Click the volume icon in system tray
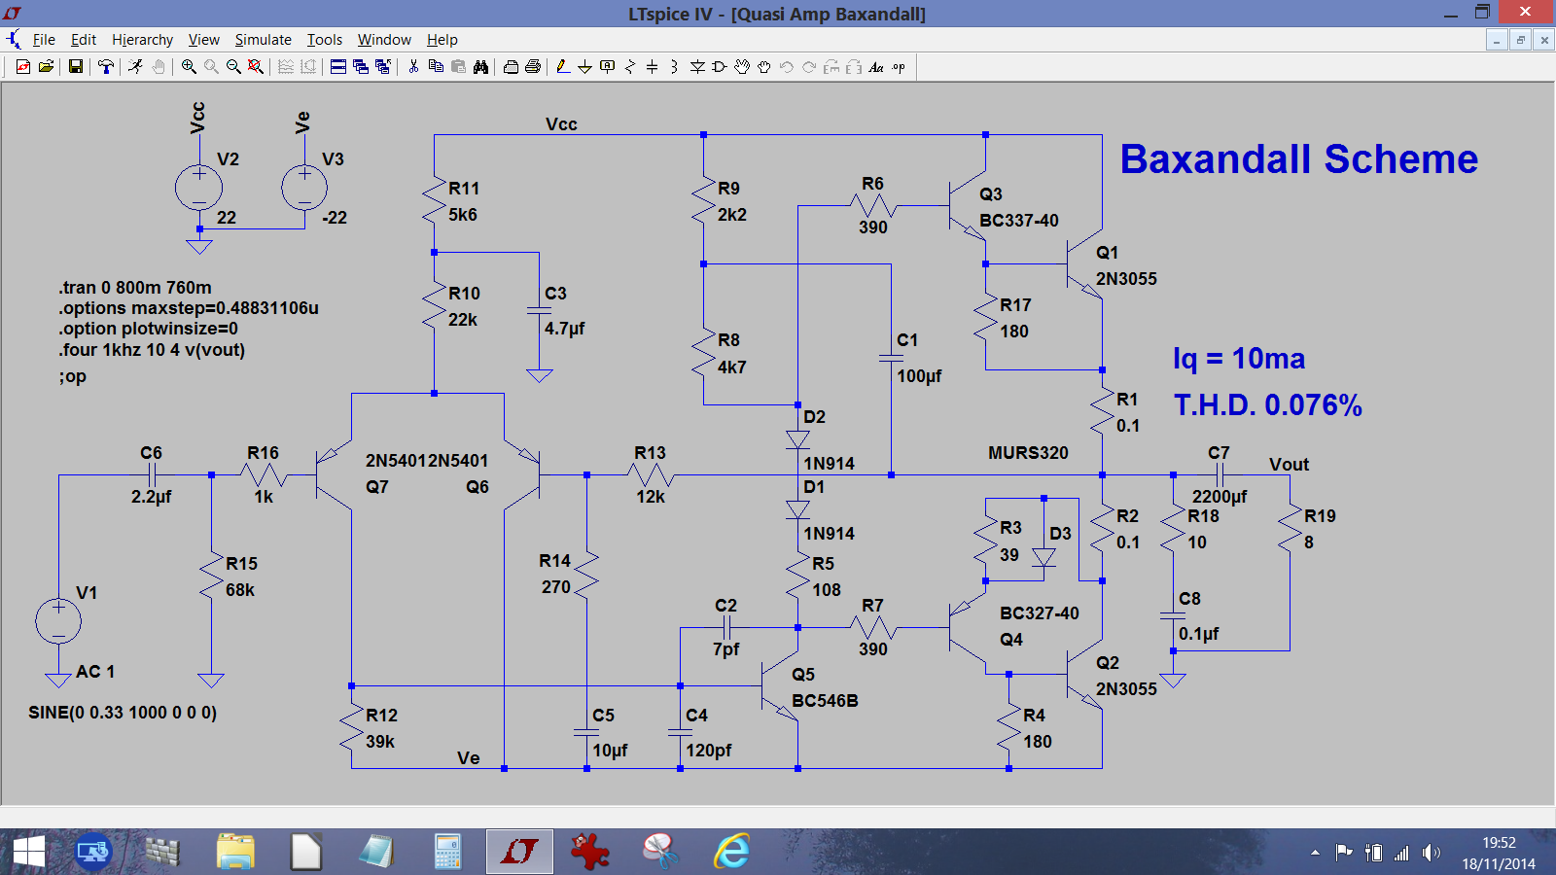Screen dimensions: 1556x875 (x=1431, y=853)
